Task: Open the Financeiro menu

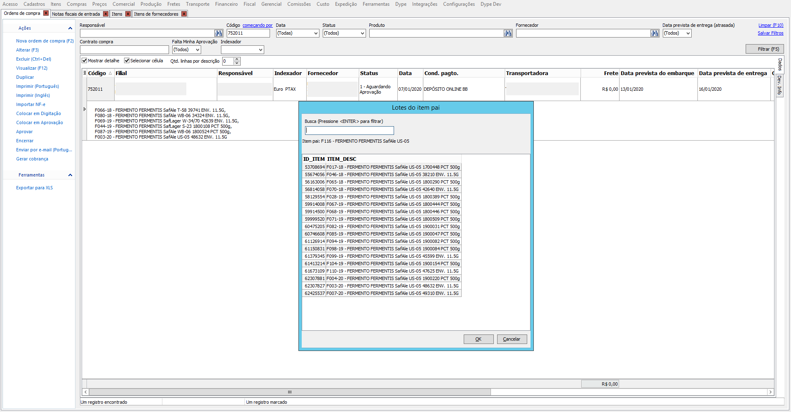Action: pos(226,4)
